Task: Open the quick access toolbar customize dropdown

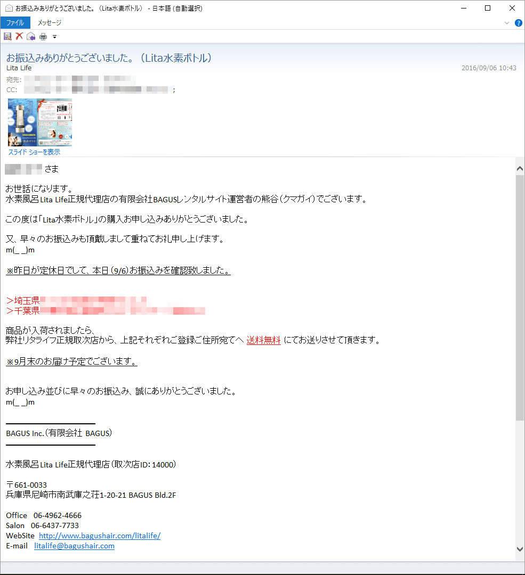Action: [54, 37]
